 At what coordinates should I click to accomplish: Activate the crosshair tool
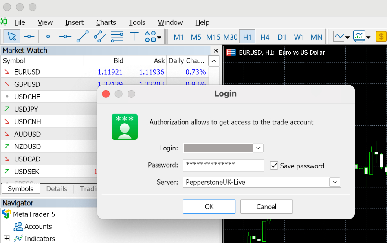29,37
